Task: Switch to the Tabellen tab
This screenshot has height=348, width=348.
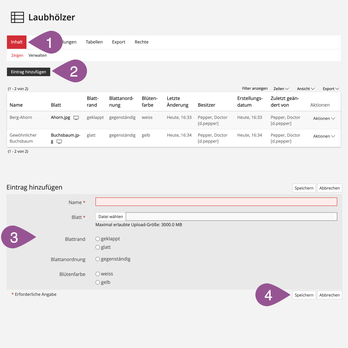Action: [94, 42]
